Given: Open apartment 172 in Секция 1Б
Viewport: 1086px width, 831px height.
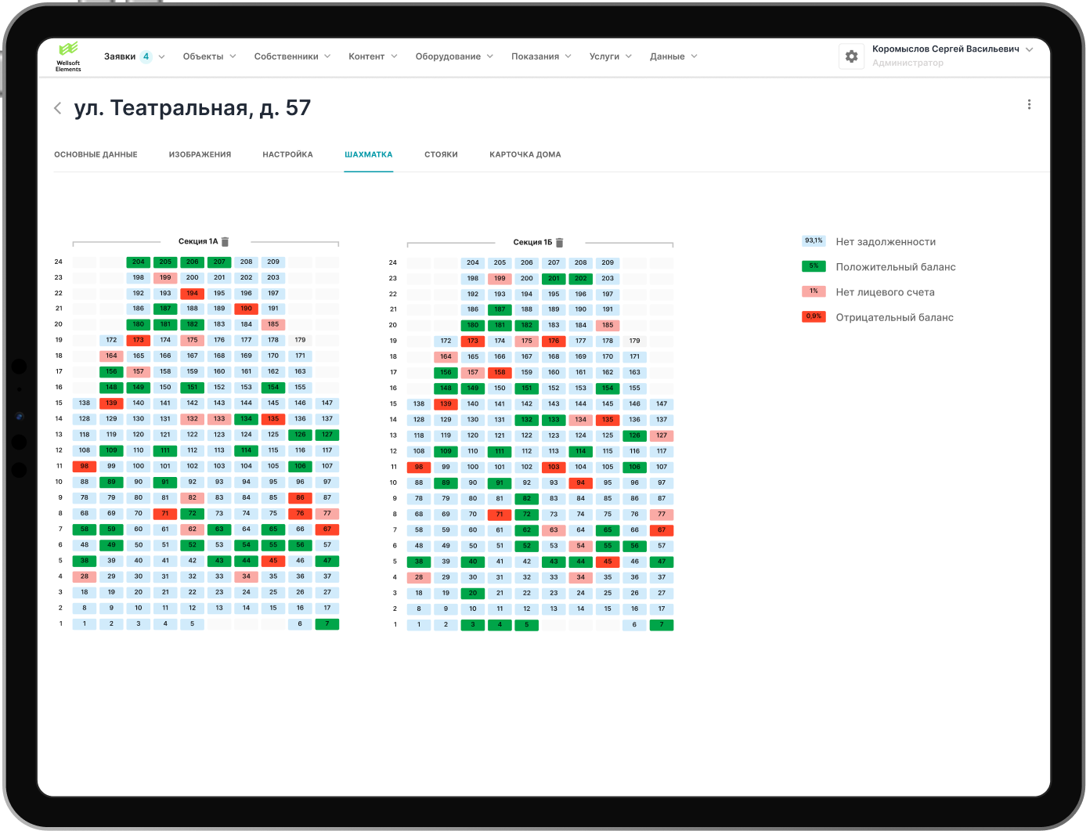Looking at the screenshot, I should [x=446, y=341].
